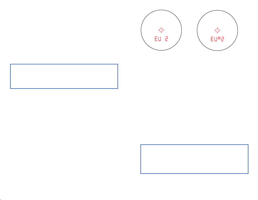Click the blank gap between U and 2 in left readout

[x=163, y=39]
